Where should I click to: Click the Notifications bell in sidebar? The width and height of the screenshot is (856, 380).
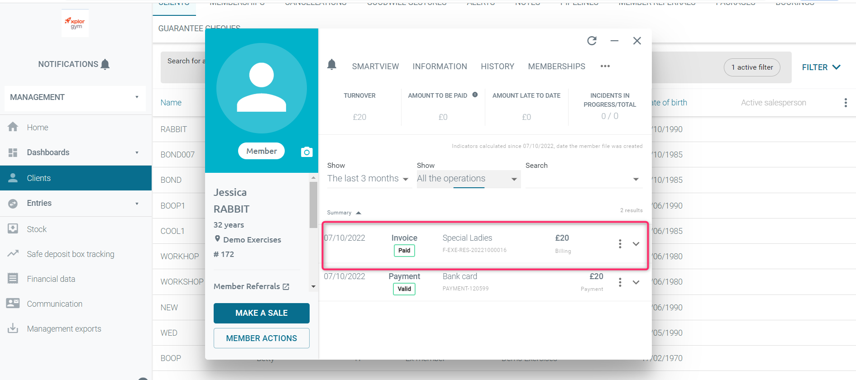click(x=105, y=64)
